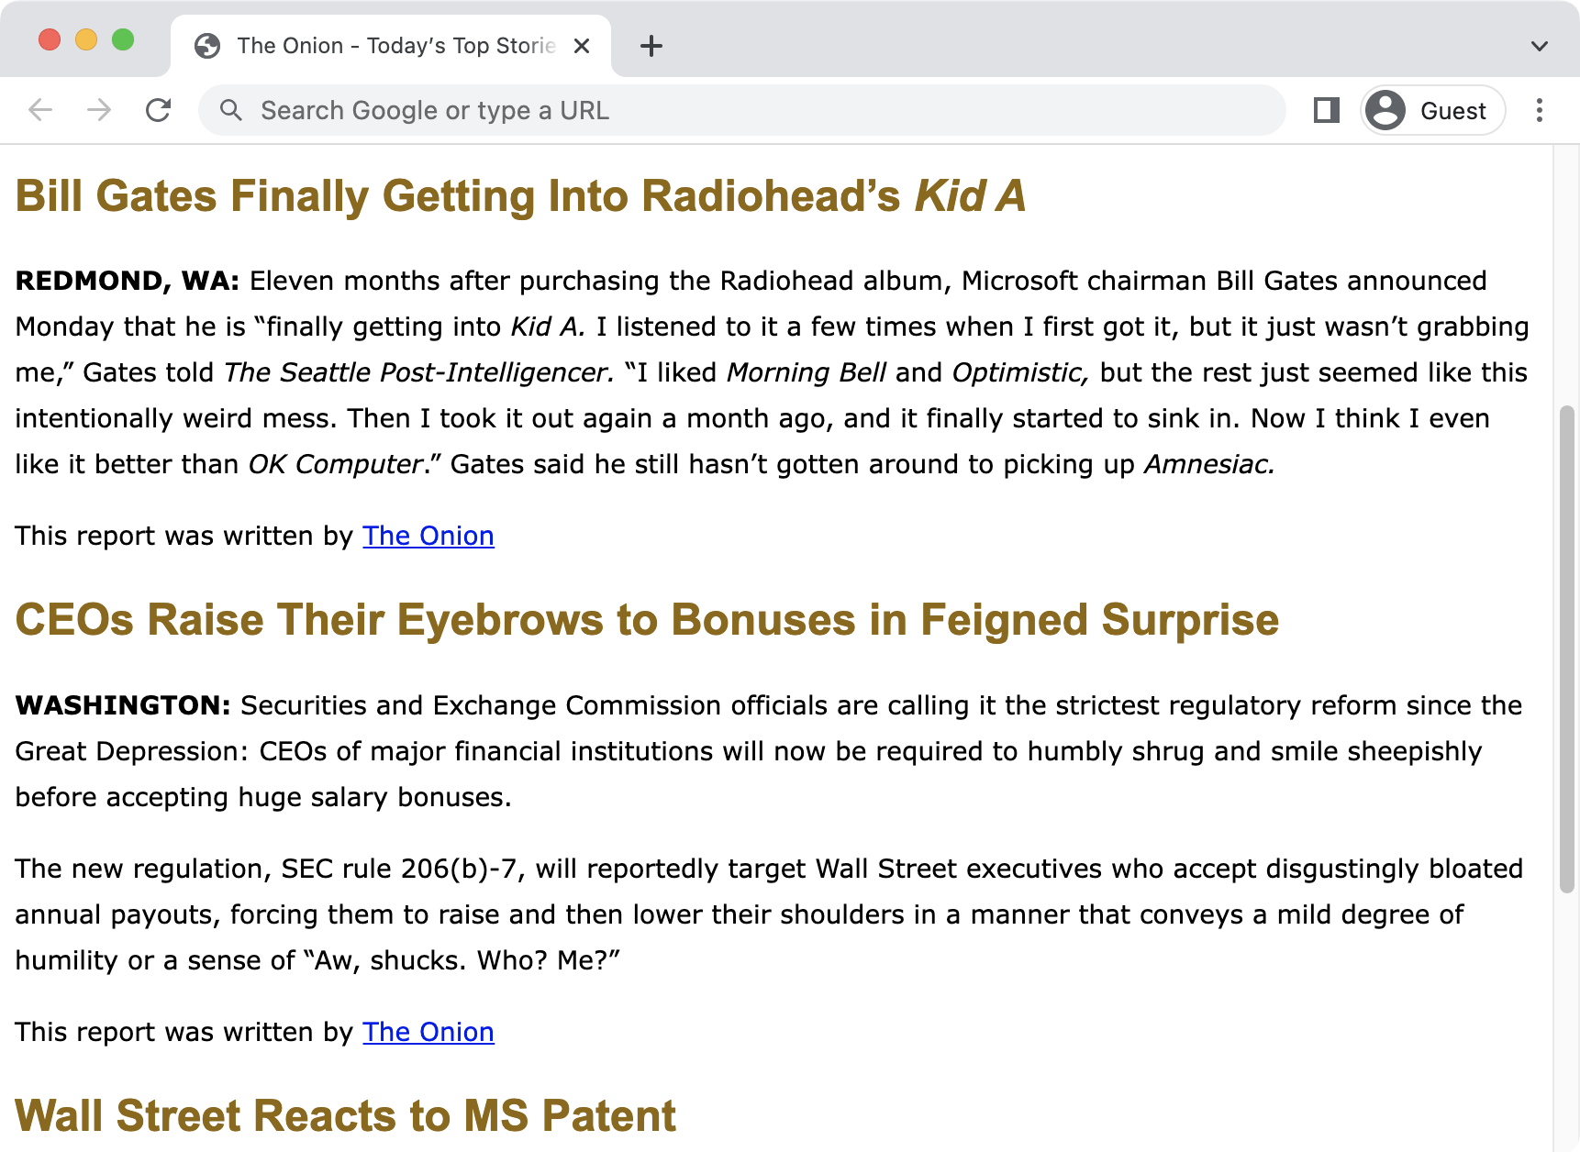Image resolution: width=1580 pixels, height=1152 pixels.
Task: Open the Chrome three-dot menu
Action: (1540, 110)
